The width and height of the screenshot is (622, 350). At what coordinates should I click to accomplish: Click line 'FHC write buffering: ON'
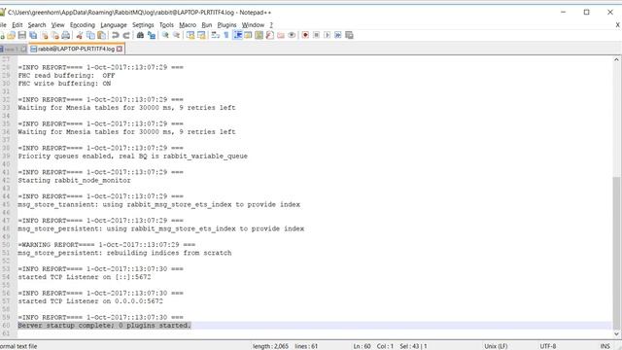point(64,84)
